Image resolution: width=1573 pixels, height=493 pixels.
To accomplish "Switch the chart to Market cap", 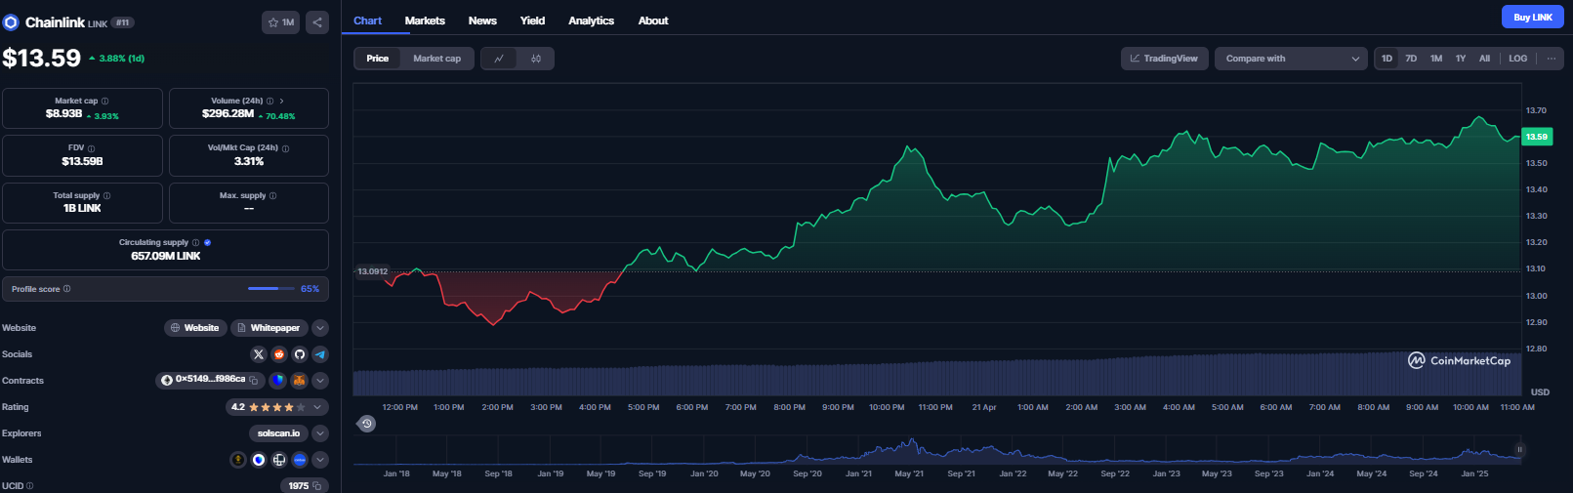I will point(436,59).
